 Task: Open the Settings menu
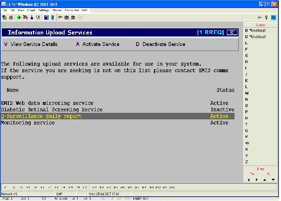44,11
